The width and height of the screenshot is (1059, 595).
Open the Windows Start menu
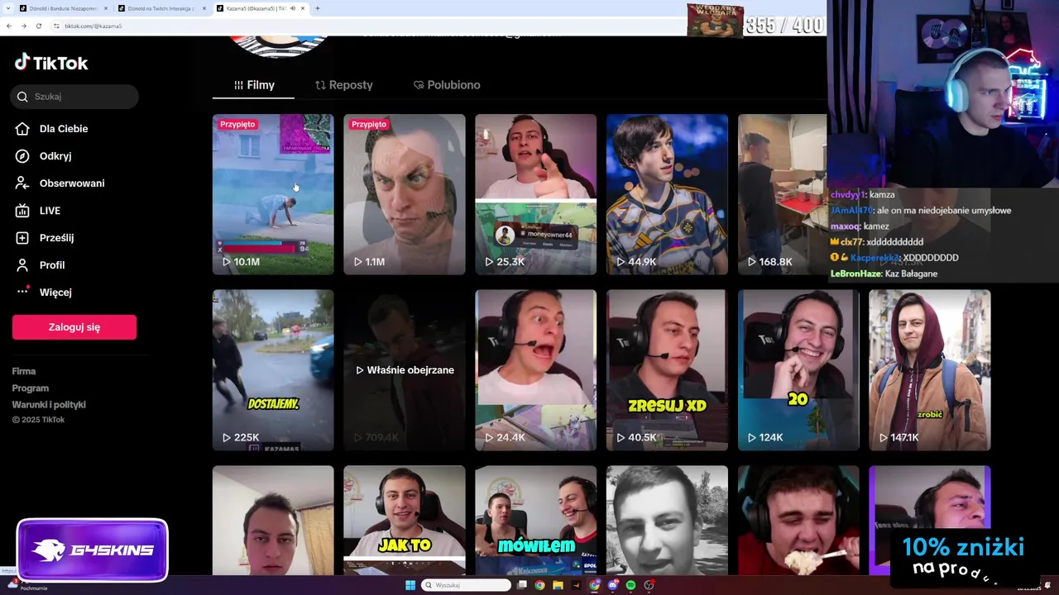[x=410, y=585]
